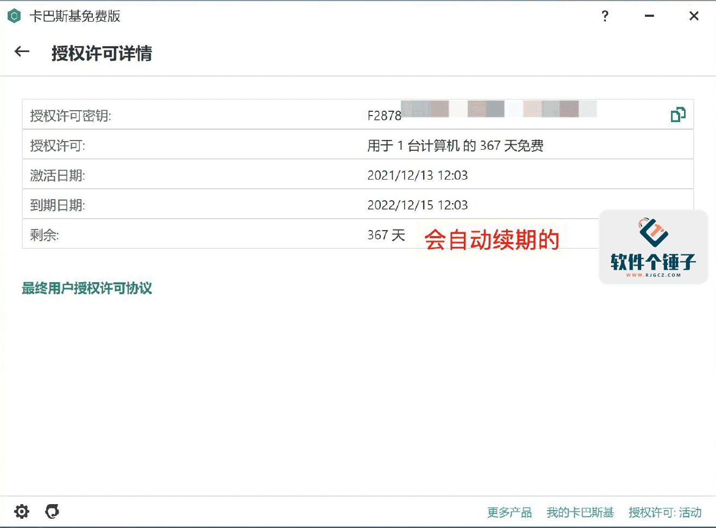
Task: Click the 软件个锤子 watermark logo
Action: [x=653, y=247]
